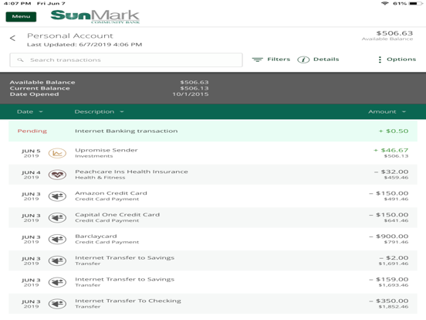Click the Peachcare health heart icon
Screen dimensions: 426x320
[x=57, y=175]
